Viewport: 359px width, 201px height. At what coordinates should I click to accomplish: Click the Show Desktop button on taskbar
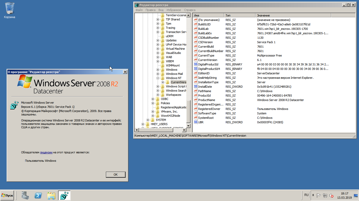(356, 195)
